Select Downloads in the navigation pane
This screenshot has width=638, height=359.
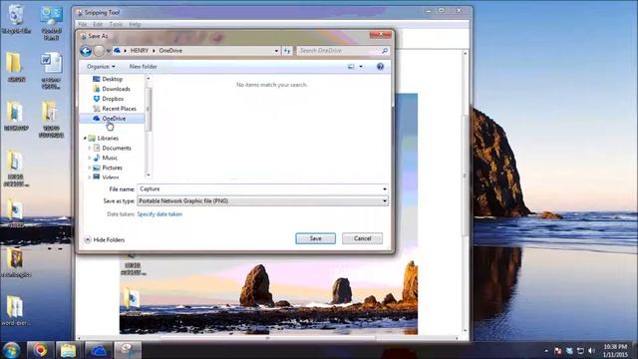tap(116, 89)
